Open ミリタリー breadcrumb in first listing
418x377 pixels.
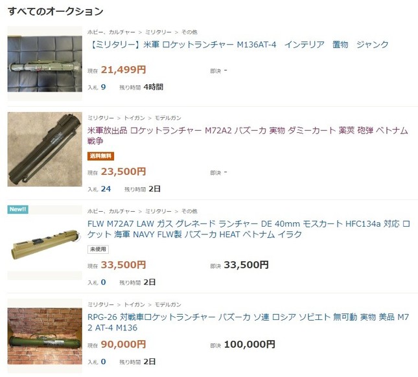(158, 32)
